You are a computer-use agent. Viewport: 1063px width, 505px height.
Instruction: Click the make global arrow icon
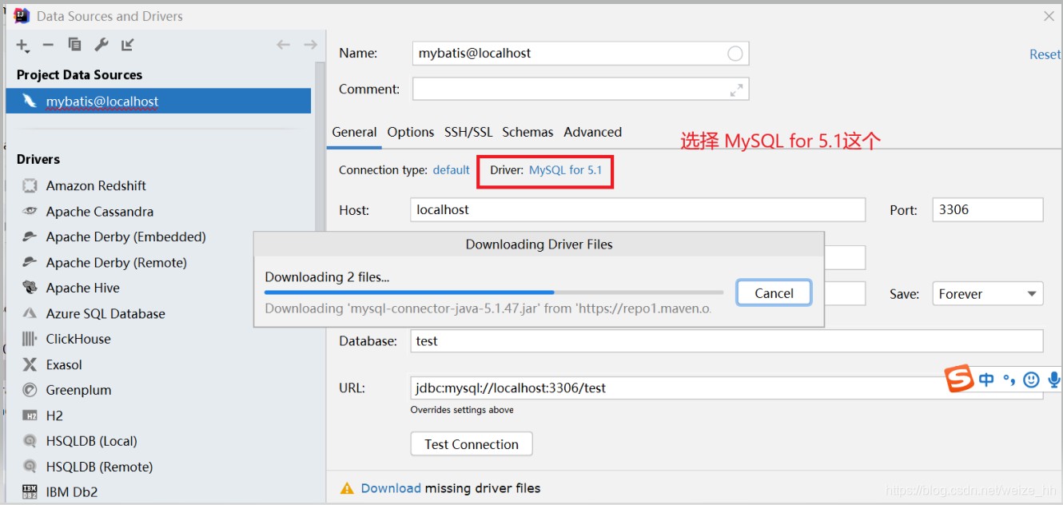click(128, 45)
